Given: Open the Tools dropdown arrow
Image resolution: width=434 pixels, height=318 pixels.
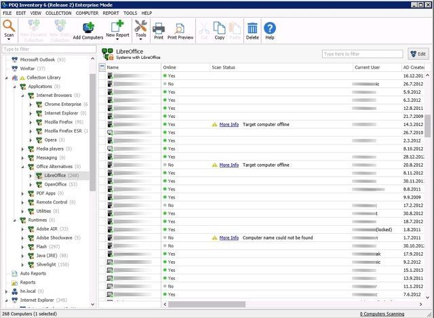Looking at the screenshot, I should tap(140, 39).
